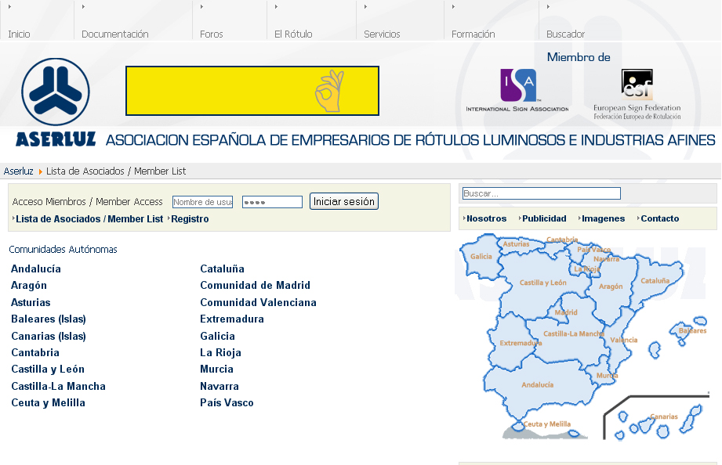Open the Documentación menu
The width and height of the screenshot is (722, 465).
coord(115,34)
